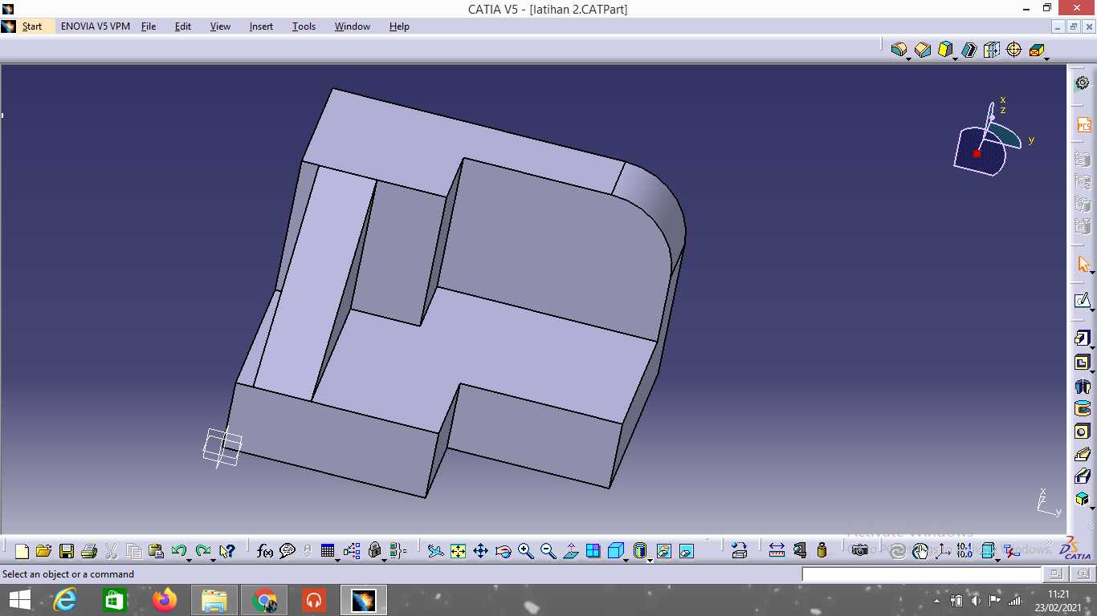
Task: Expand the Undo history arrow
Action: 189,559
